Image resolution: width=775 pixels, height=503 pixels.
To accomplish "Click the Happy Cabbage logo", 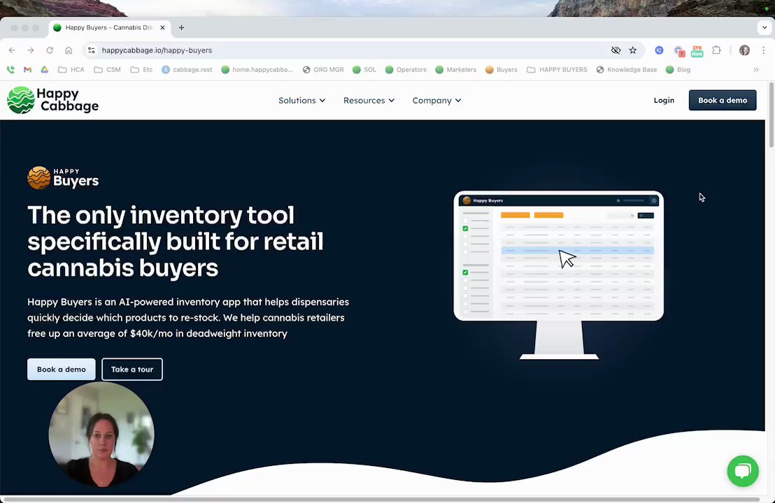I will pyautogui.click(x=53, y=100).
